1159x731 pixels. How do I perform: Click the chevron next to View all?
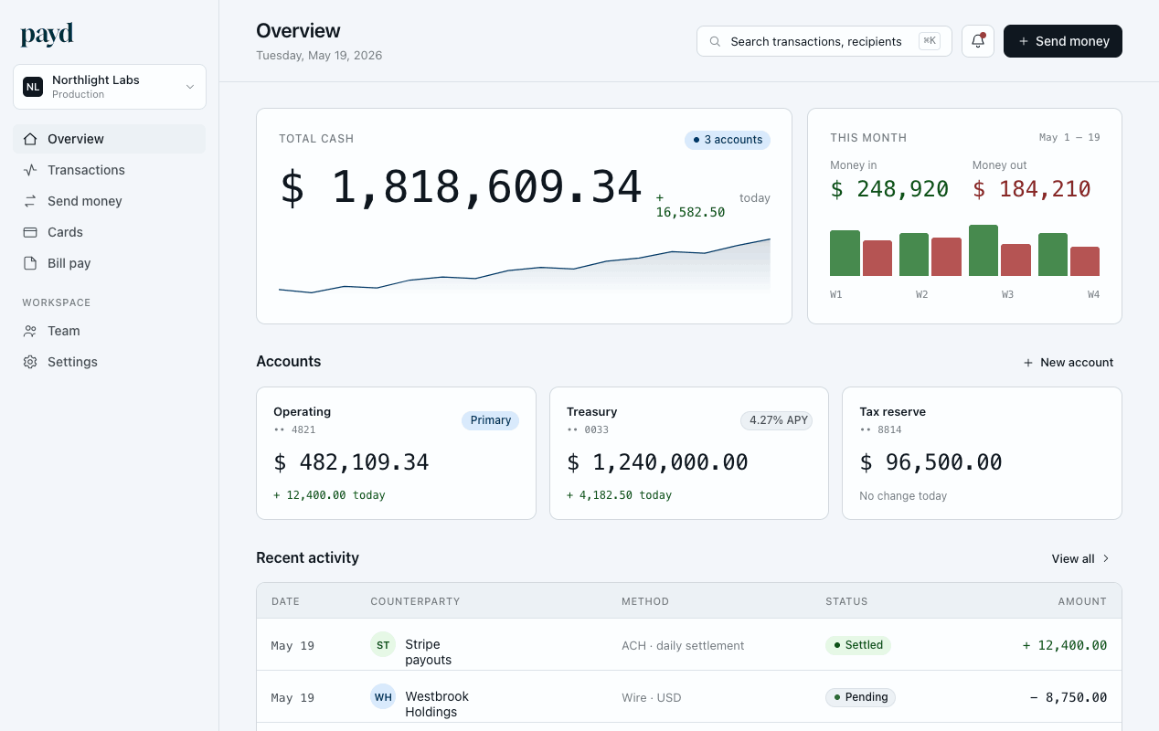tap(1106, 558)
